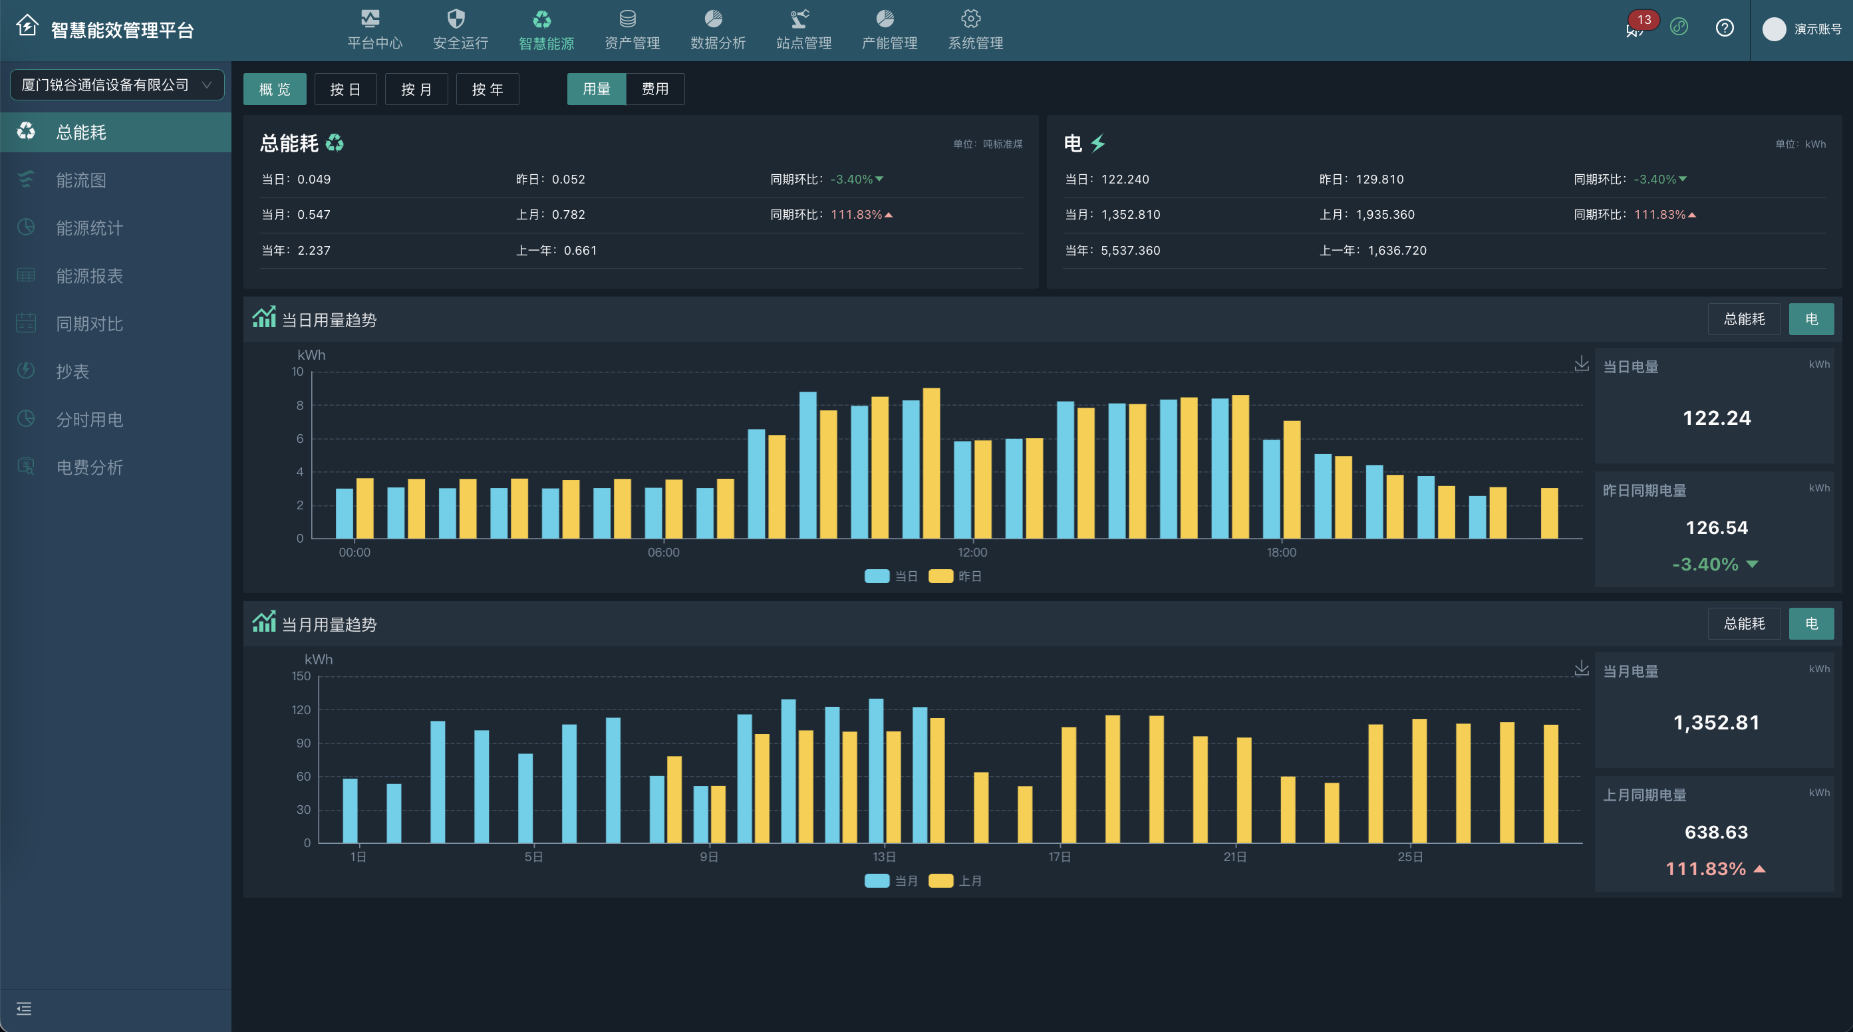1853x1032 pixels.
Task: Select 总能耗 toggle in daily trend panel
Action: [1744, 319]
